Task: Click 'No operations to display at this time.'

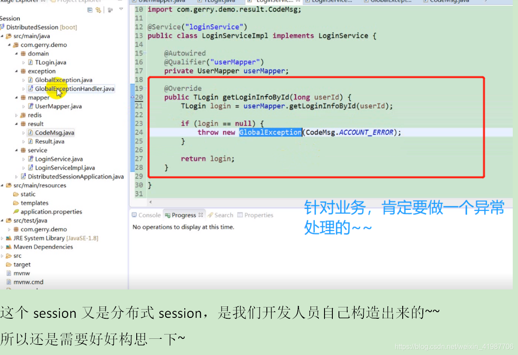Action: [183, 227]
